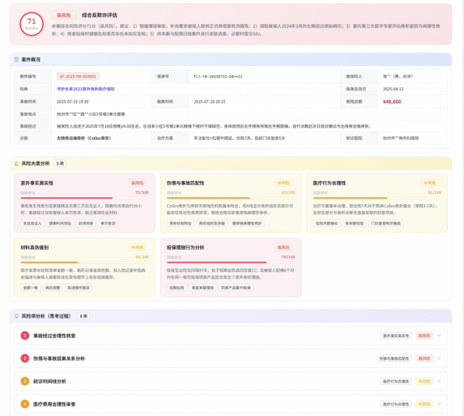Select the 72/100 score value
Image resolution: width=464 pixels, height=416 pixels.
tap(142, 193)
